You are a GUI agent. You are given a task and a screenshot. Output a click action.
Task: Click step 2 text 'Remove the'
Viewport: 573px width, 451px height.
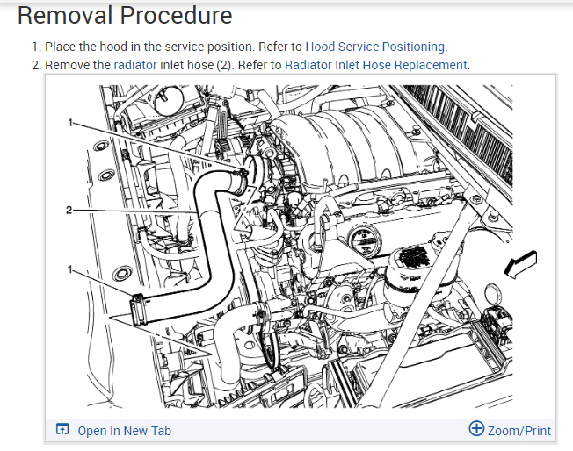pyautogui.click(x=77, y=65)
